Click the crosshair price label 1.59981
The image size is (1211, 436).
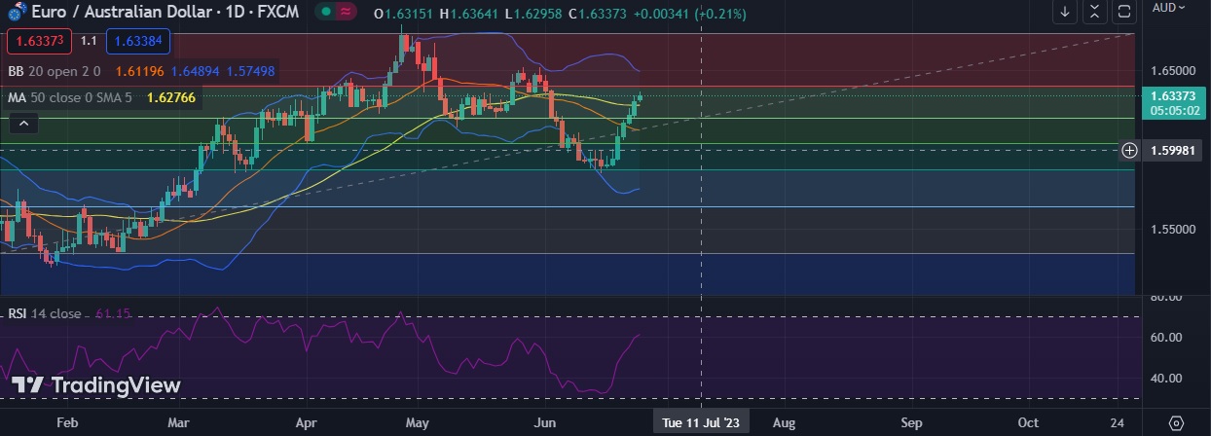pos(1174,150)
